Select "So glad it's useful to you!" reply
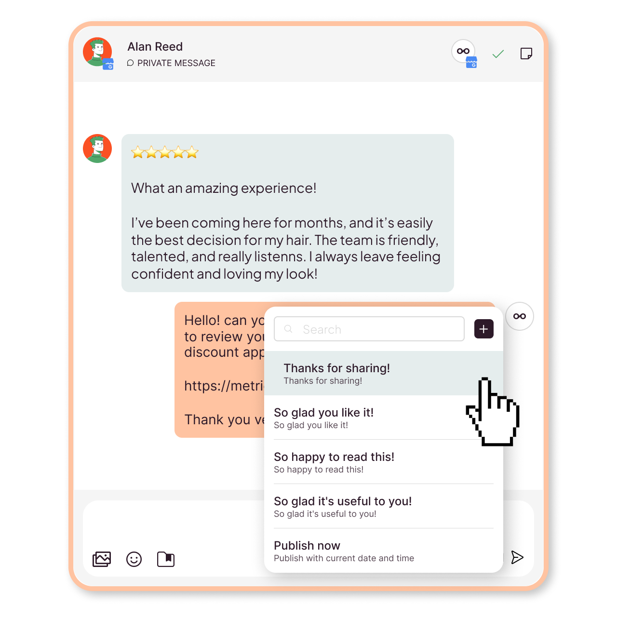This screenshot has width=617, height=620. [384, 507]
